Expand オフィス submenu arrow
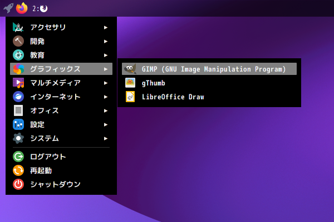This screenshot has height=222, width=334. click(106, 110)
